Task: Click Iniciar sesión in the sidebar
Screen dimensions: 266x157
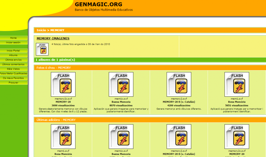Action: 13,42
